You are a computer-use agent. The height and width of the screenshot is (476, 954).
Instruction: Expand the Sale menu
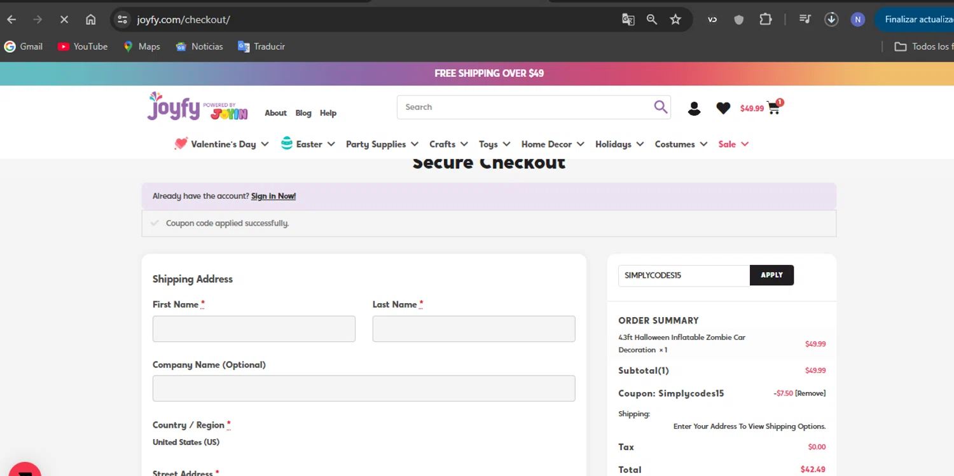(x=733, y=144)
